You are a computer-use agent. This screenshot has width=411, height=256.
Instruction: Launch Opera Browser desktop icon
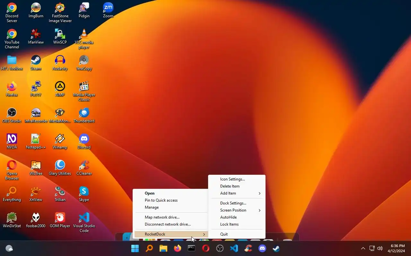pyautogui.click(x=12, y=170)
